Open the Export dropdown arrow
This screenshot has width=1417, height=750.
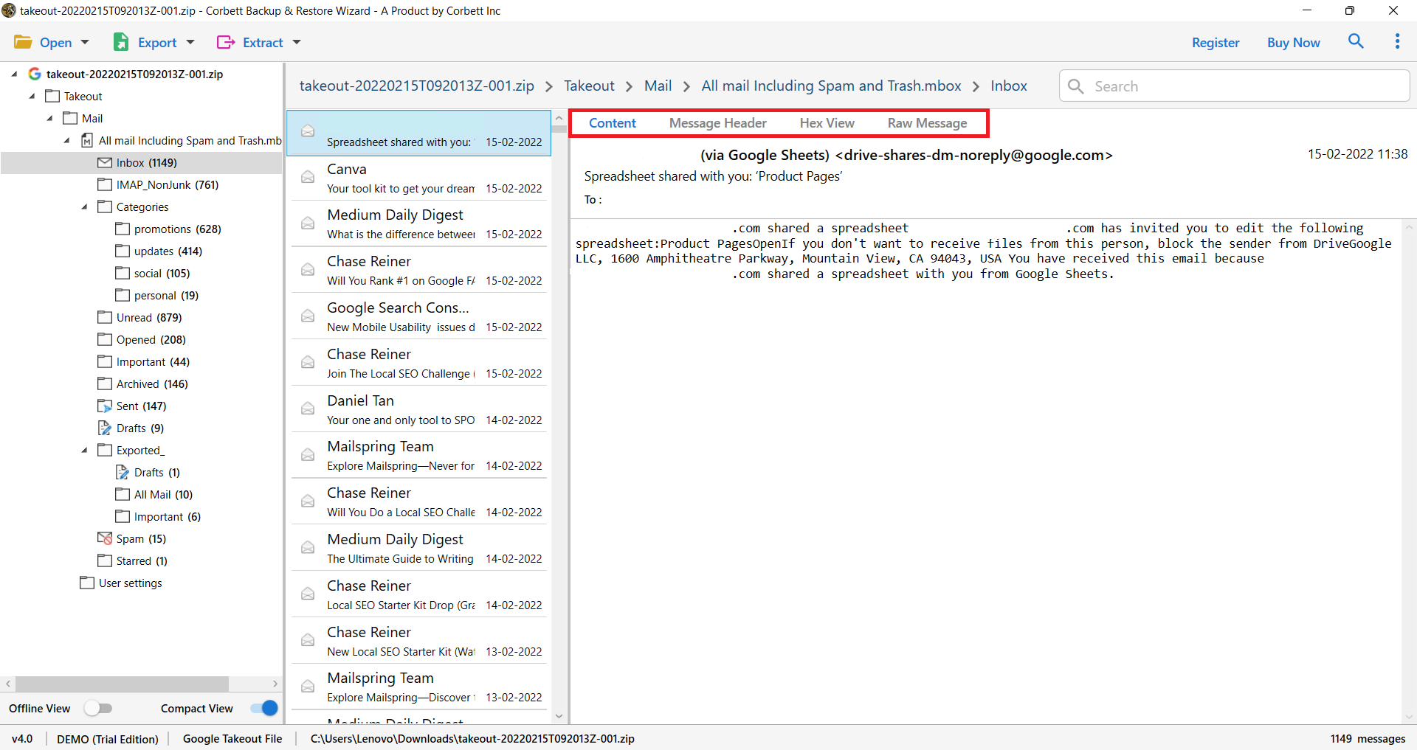190,42
